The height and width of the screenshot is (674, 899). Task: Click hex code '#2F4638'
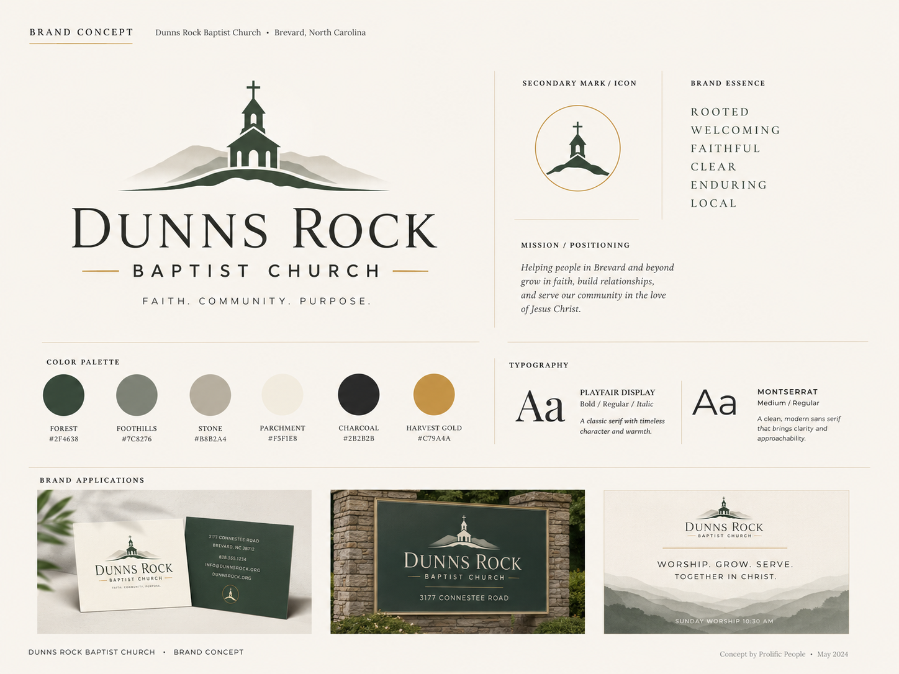pyautogui.click(x=63, y=439)
